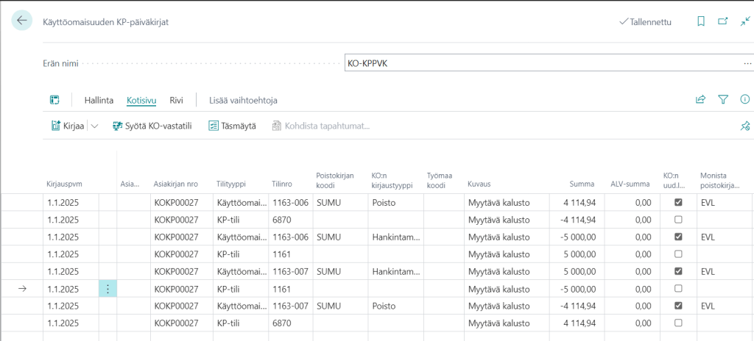
Task: Click the Täsmäytä button
Action: coord(233,126)
